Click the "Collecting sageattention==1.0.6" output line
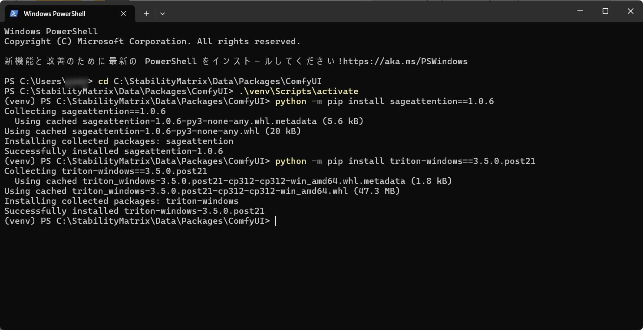This screenshot has height=330, width=643. (x=85, y=111)
